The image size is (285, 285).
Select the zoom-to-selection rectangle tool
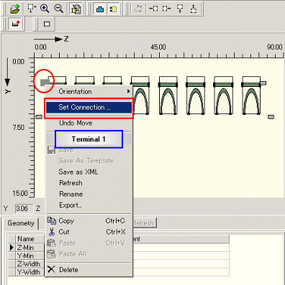[x=31, y=9]
